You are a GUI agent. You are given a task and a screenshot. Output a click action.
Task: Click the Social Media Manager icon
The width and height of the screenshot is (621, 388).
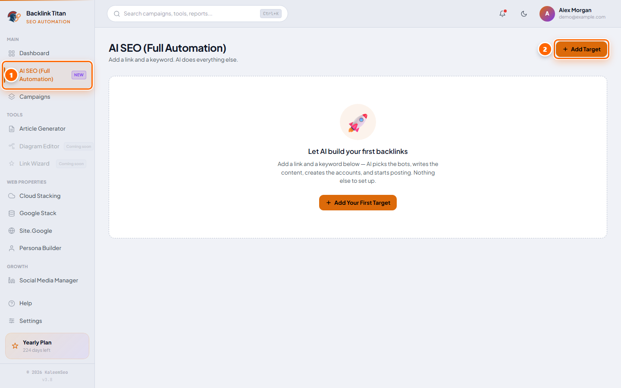[x=12, y=280]
